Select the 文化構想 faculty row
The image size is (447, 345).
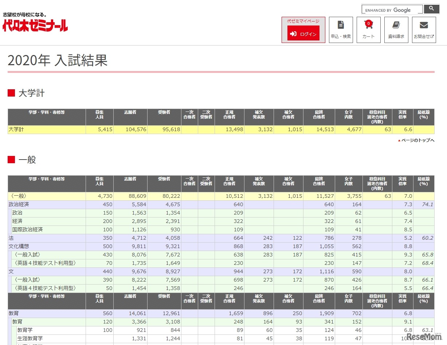click(x=19, y=247)
